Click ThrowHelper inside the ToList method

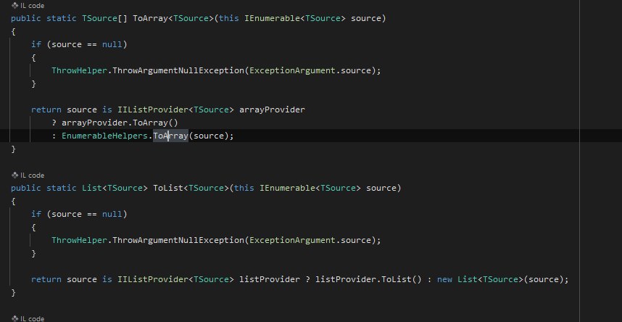coord(79,240)
